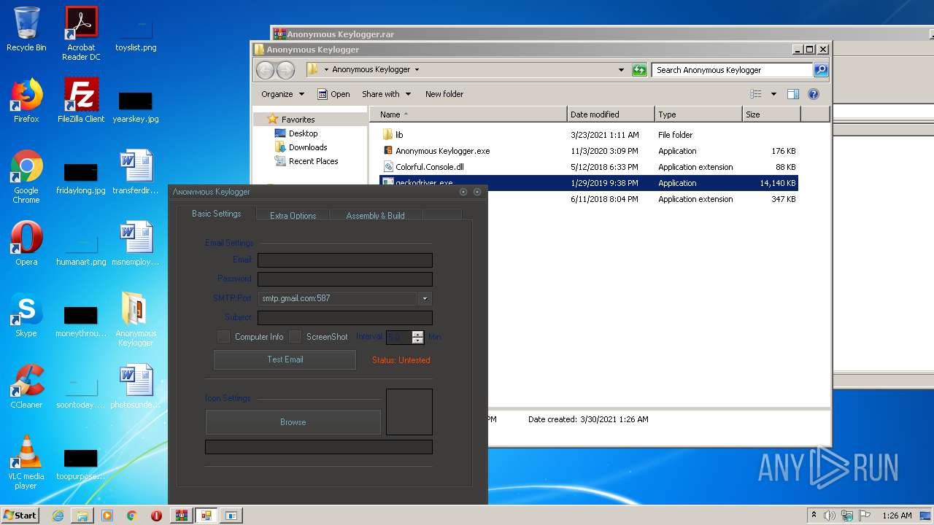
Task: Select Desktop under Favorites
Action: 296,133
